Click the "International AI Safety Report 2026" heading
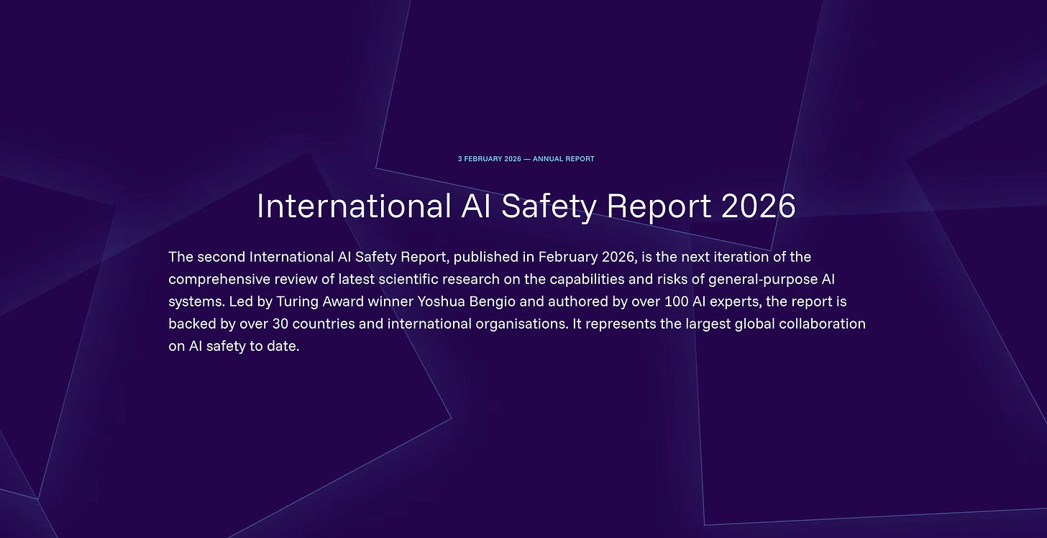The height and width of the screenshot is (538, 1047). pyautogui.click(x=526, y=206)
